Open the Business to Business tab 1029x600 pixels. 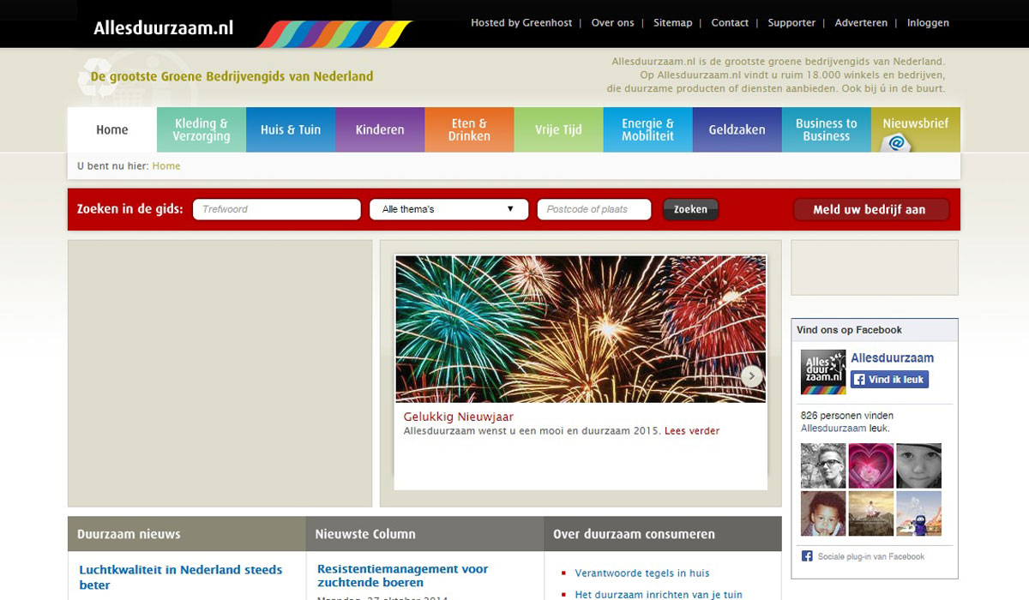pyautogui.click(x=826, y=129)
